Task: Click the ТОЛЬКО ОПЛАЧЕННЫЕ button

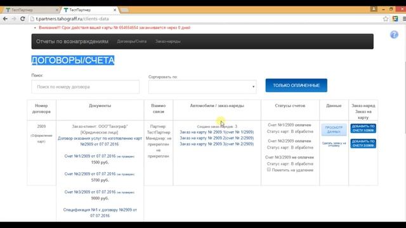Action: 296,85
